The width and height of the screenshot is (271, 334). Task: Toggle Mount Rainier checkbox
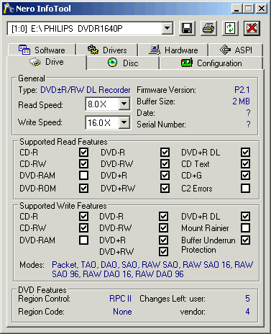[x=245, y=227]
